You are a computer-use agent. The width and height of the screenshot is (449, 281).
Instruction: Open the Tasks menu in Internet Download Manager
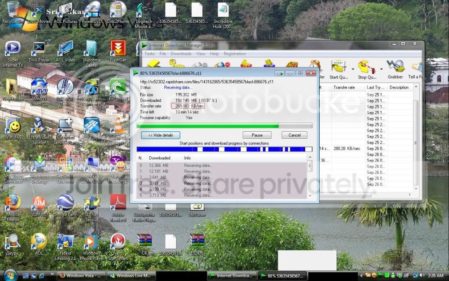point(150,54)
